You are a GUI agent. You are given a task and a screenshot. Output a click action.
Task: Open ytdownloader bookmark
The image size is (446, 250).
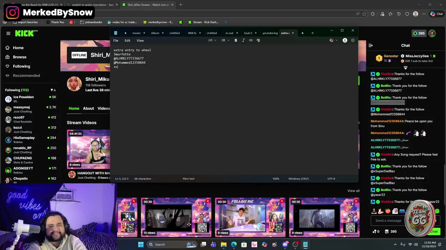point(91,22)
